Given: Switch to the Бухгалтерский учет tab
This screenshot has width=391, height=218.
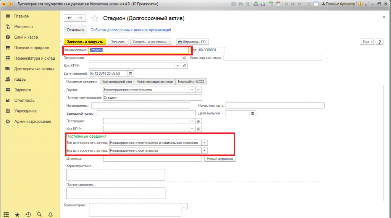Looking at the screenshot, I should [x=118, y=81].
